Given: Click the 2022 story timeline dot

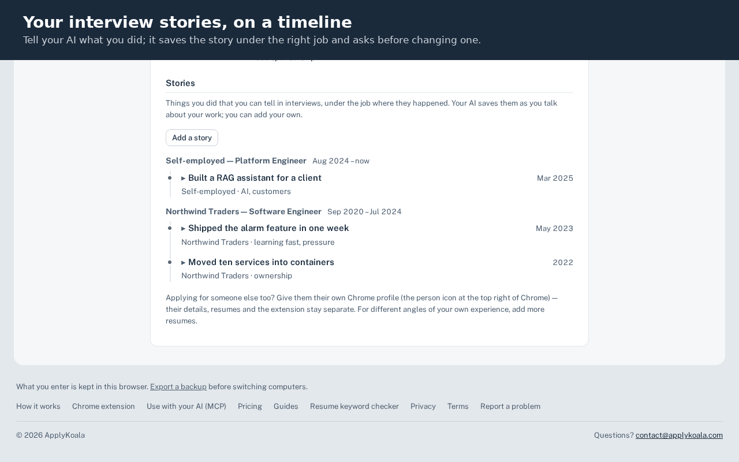Looking at the screenshot, I should pyautogui.click(x=170, y=262).
